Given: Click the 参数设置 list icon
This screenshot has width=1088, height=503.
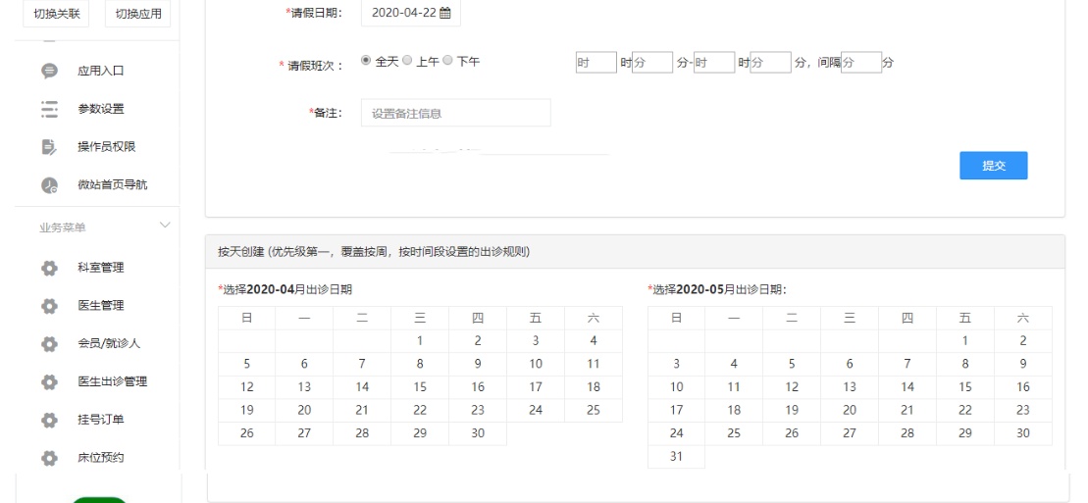Looking at the screenshot, I should coord(49,109).
